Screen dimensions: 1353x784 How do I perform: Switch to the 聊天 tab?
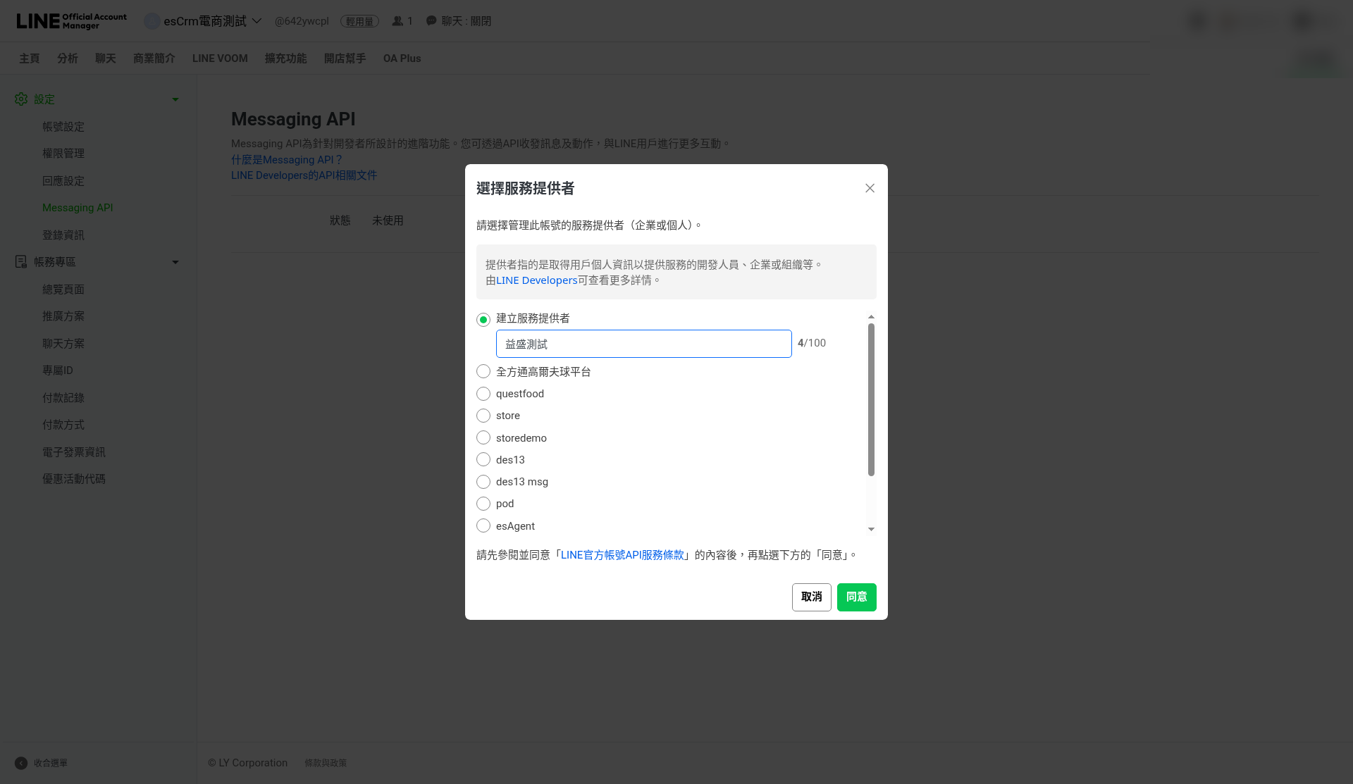106,58
